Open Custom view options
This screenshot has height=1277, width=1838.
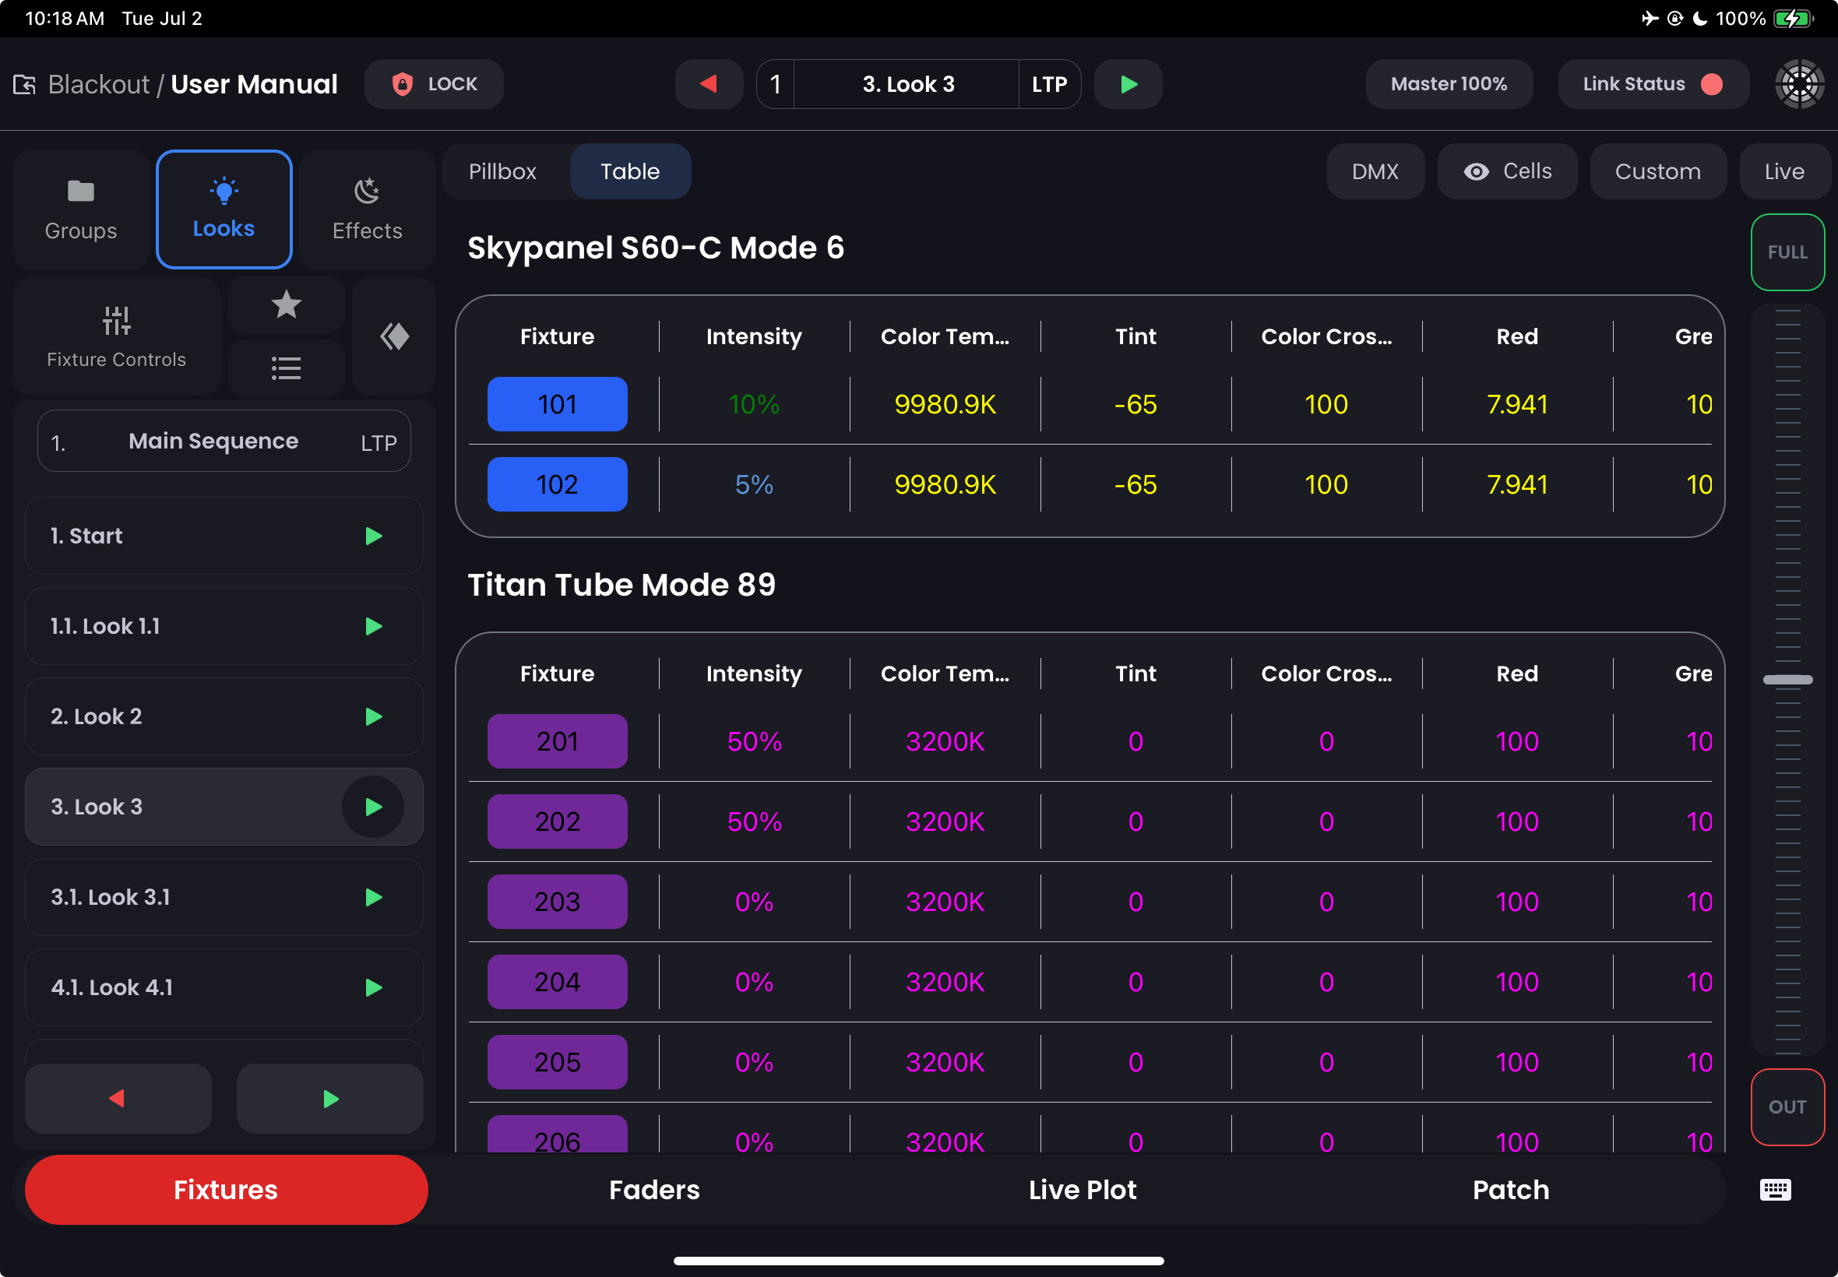[x=1657, y=171]
